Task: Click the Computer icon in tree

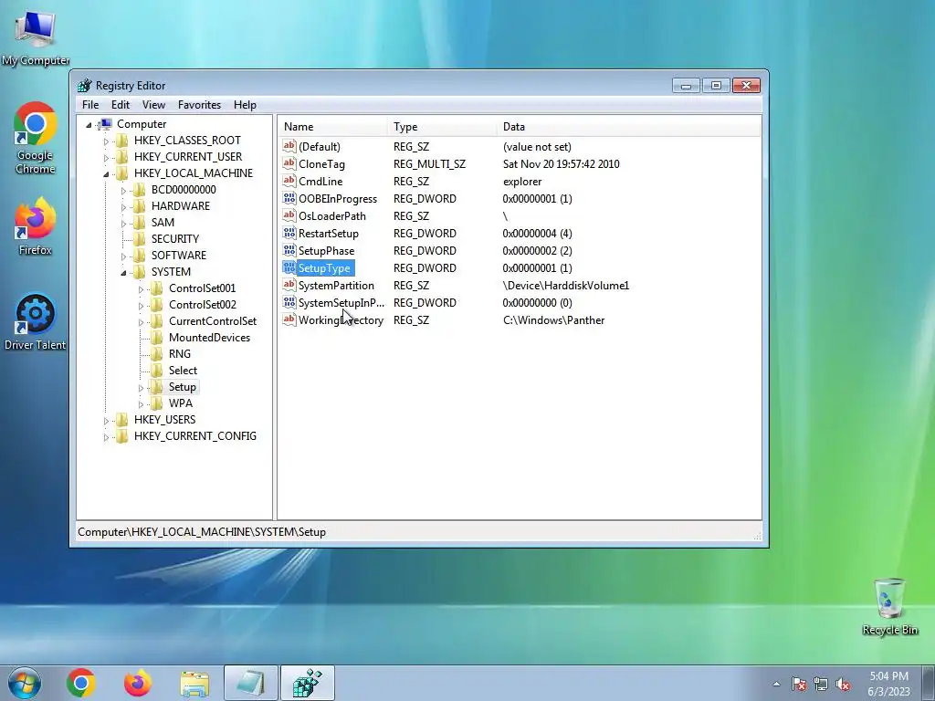Action: coord(105,124)
